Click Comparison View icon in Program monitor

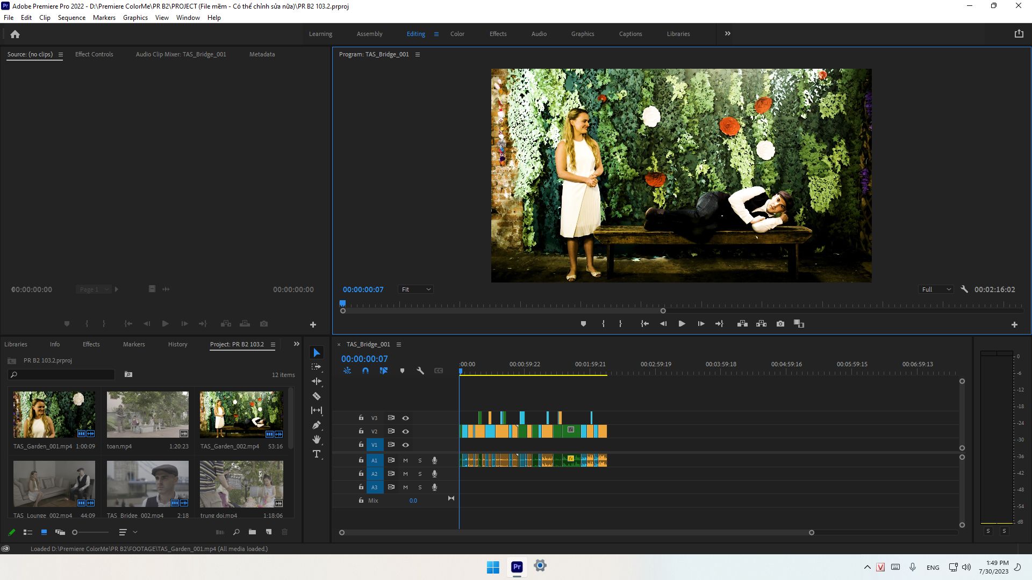799,324
